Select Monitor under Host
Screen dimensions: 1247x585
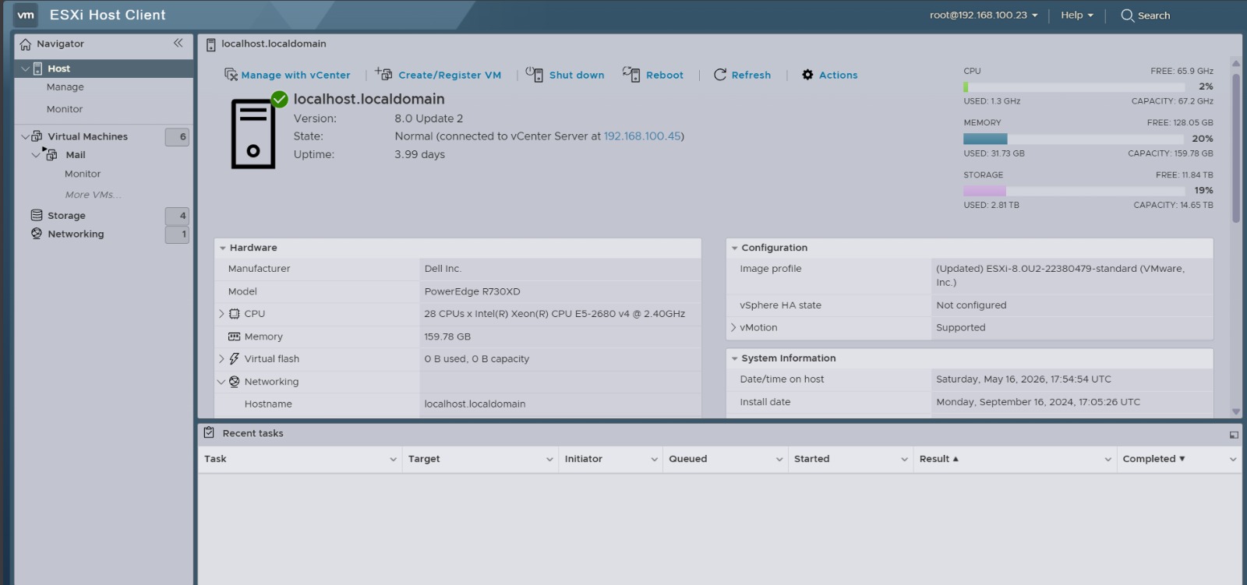(x=65, y=109)
